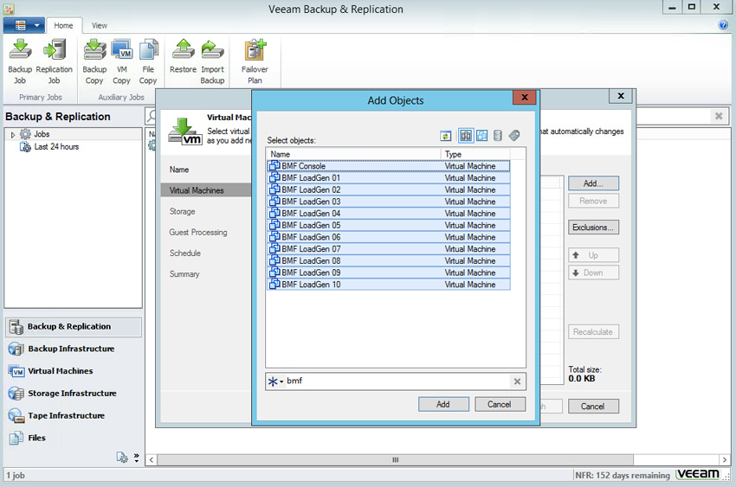Click the Last 24 hours clock icon
The width and height of the screenshot is (736, 487).
pos(25,147)
